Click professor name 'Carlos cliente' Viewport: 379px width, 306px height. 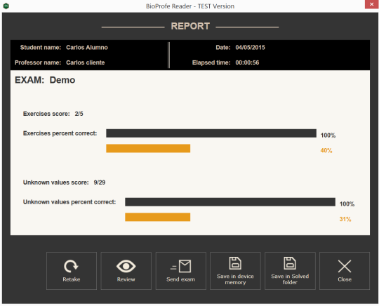pyautogui.click(x=86, y=62)
